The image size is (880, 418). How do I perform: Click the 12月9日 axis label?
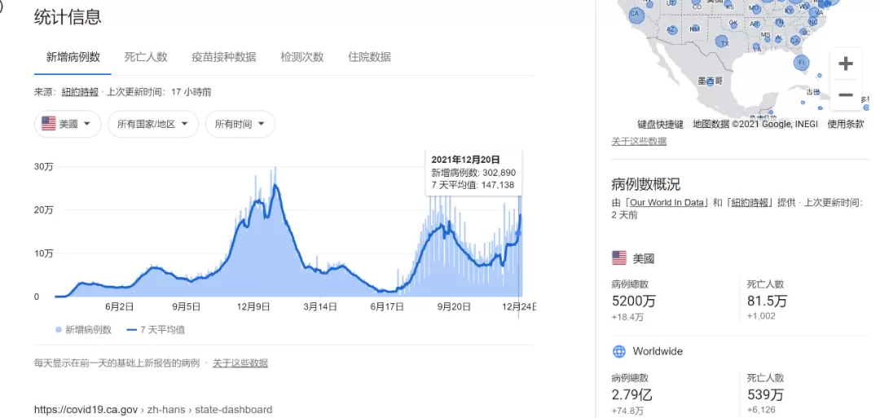tap(253, 307)
